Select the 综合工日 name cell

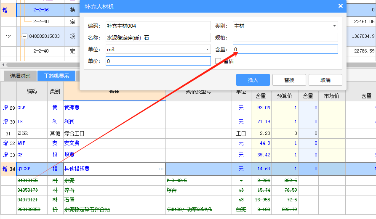click(x=115, y=134)
